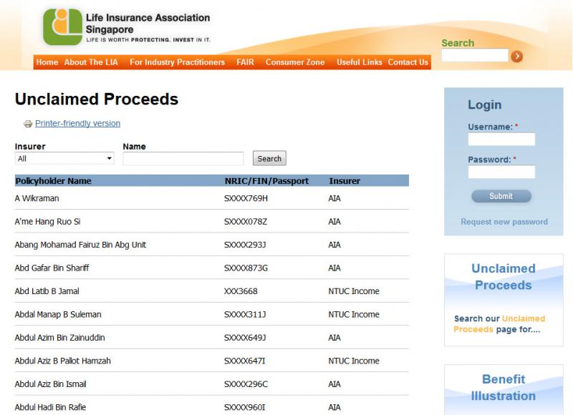Click the ID value SXXXX649J
The width and height of the screenshot is (573, 415).
[x=245, y=338]
